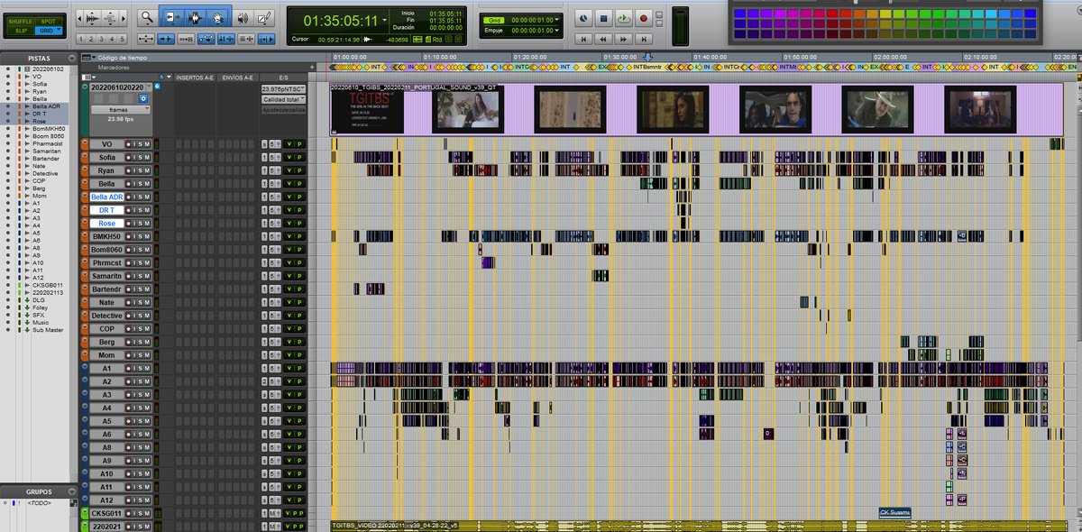Image resolution: width=1082 pixels, height=532 pixels.
Task: Open the PISTAS list menu button
Action: pos(72,59)
